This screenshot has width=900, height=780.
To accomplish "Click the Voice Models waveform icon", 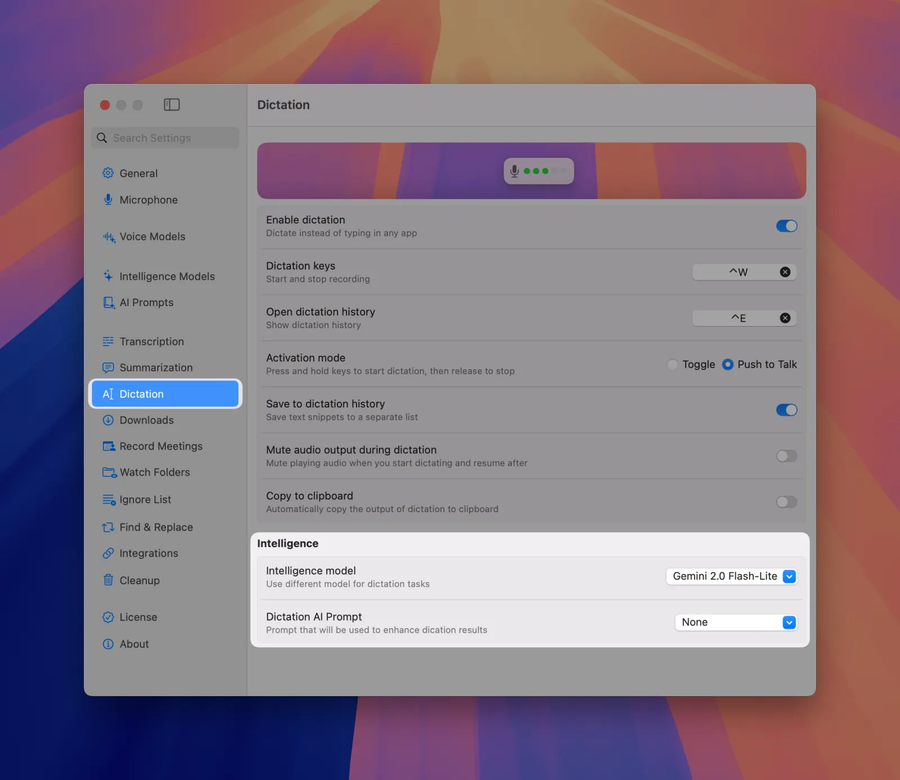I will [x=109, y=237].
